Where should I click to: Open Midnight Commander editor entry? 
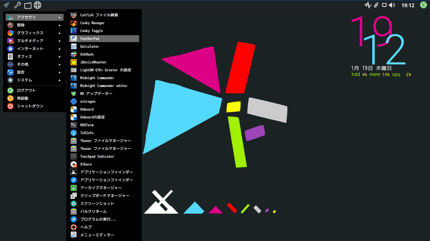[104, 86]
